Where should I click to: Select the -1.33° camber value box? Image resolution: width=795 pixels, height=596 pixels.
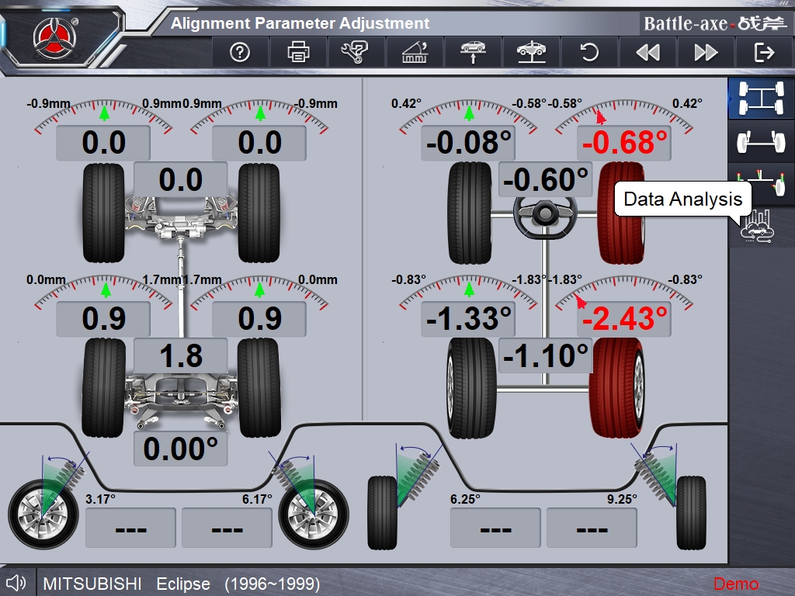click(468, 319)
